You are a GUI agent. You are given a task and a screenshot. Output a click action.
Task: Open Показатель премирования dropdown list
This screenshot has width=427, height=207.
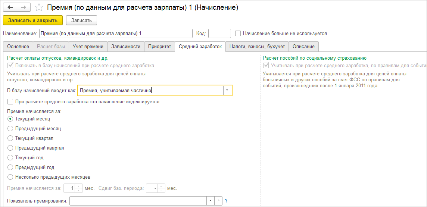[x=211, y=201]
